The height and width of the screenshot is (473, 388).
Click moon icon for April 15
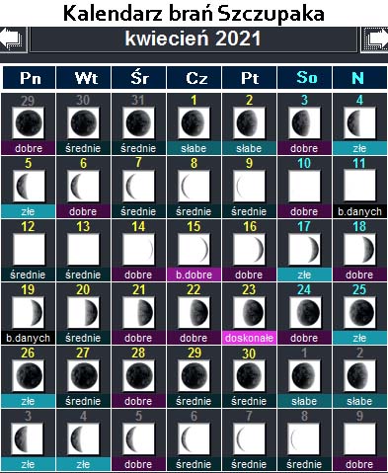pyautogui.click(x=194, y=249)
